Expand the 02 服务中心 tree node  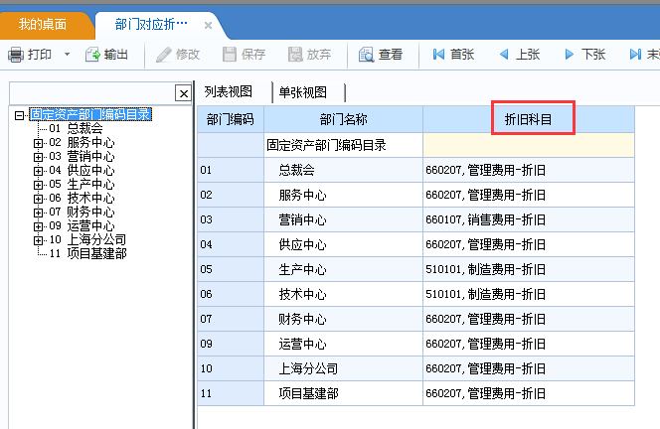pyautogui.click(x=39, y=143)
